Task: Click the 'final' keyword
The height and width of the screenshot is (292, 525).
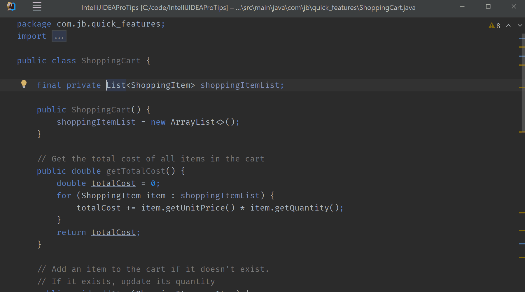Action: pos(49,85)
